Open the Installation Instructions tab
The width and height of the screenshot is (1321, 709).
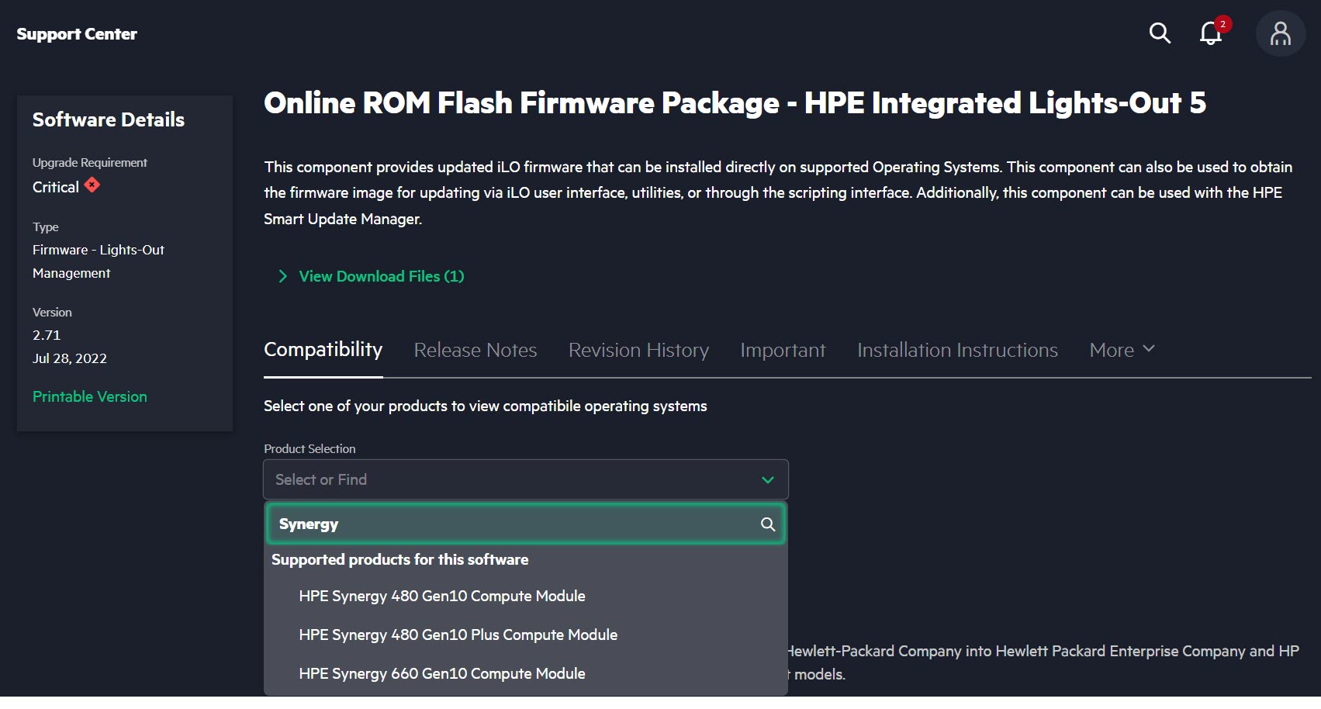coord(956,350)
